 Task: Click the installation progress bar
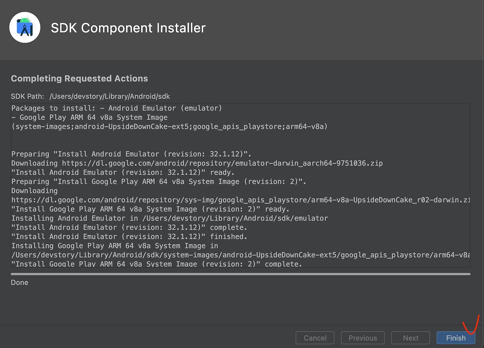click(240, 274)
